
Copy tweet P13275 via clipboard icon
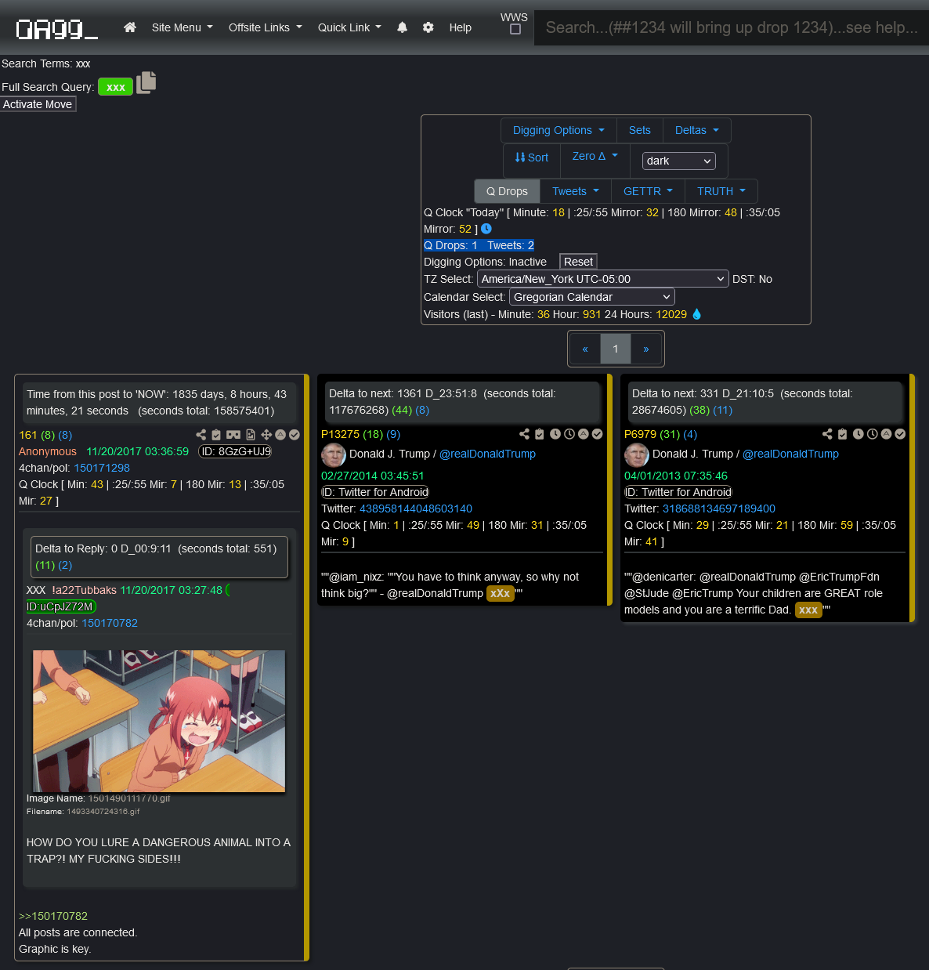coord(540,434)
